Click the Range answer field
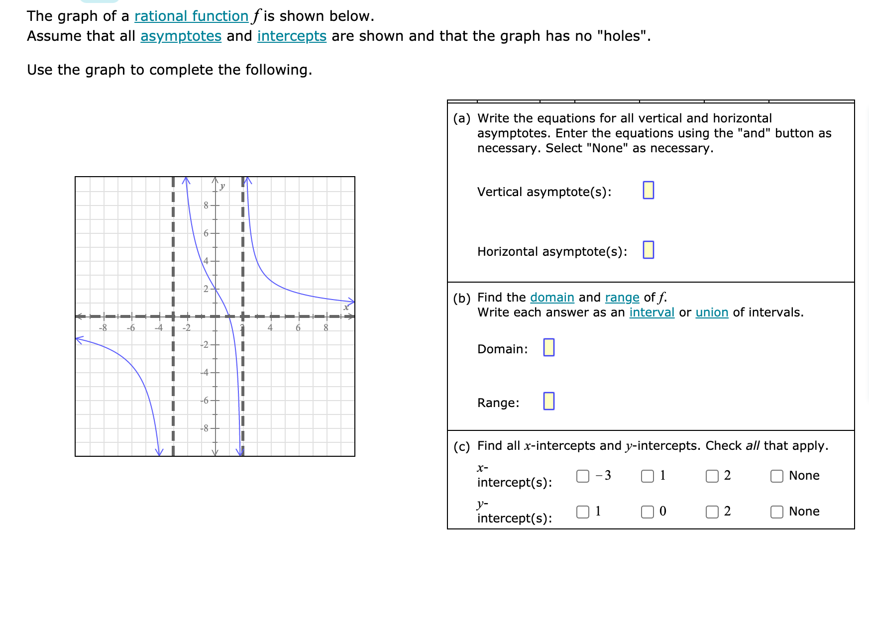 [x=549, y=401]
